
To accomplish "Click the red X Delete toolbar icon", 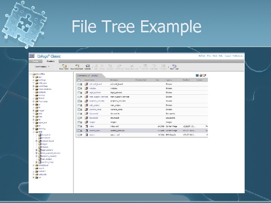I will tap(102, 66).
